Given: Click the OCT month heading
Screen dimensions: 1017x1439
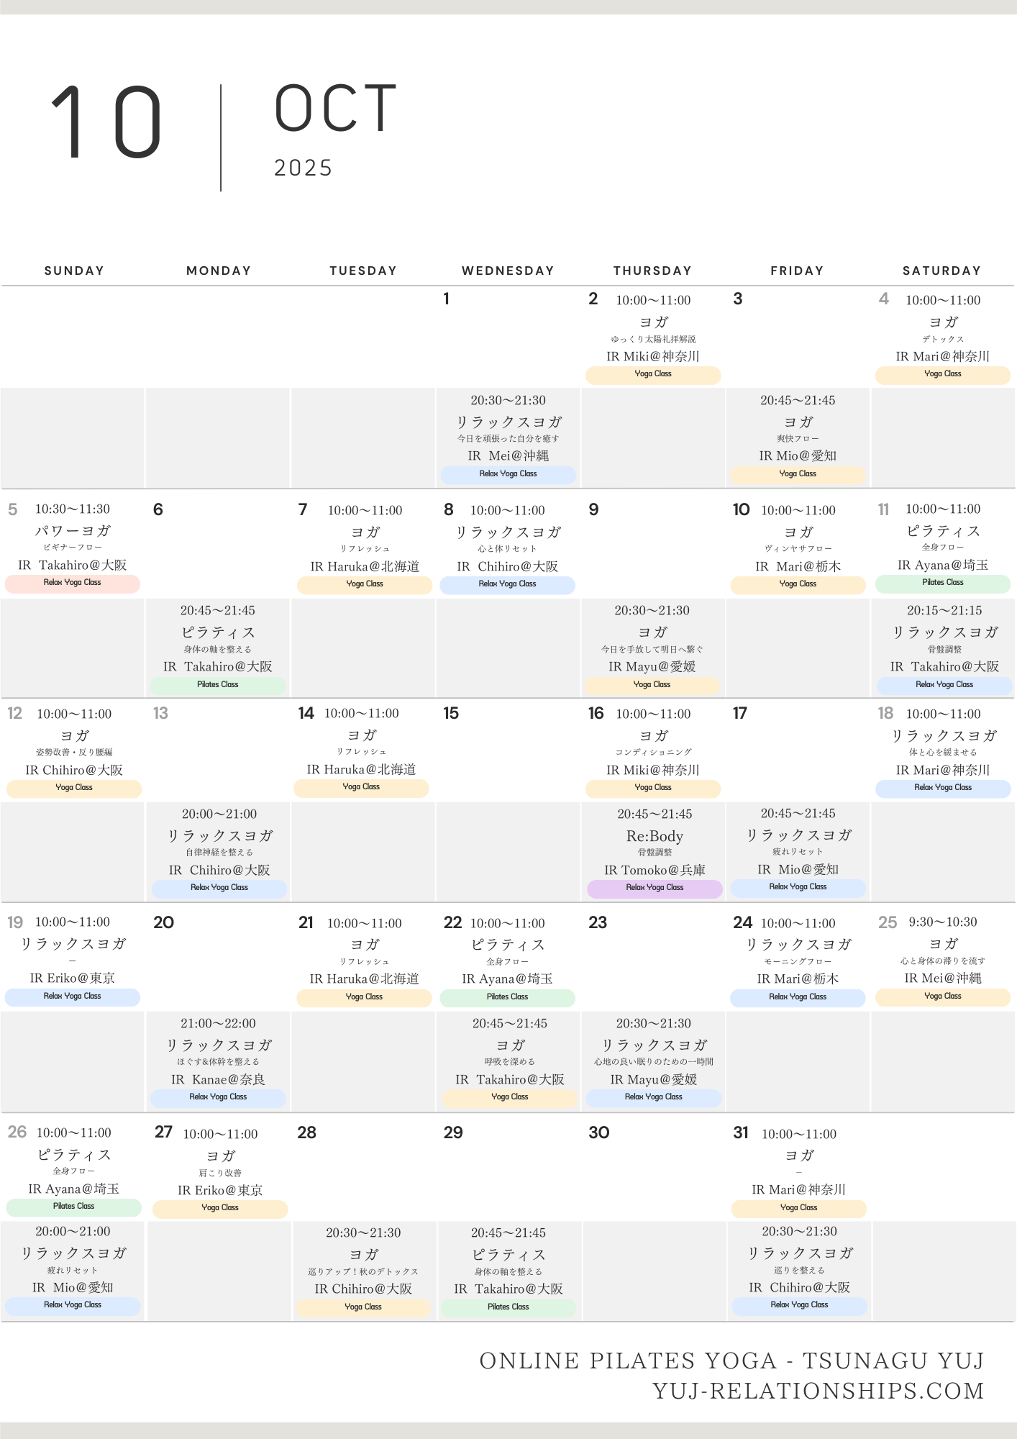Looking at the screenshot, I should tap(335, 108).
